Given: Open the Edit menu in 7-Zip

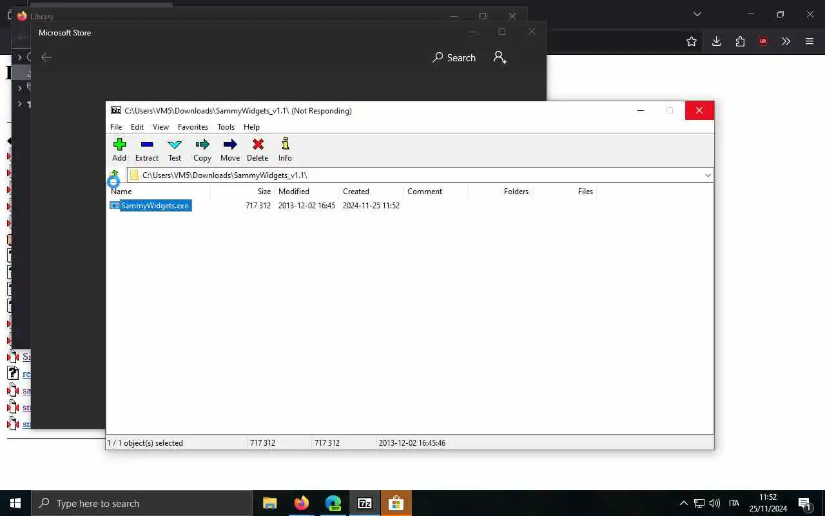Looking at the screenshot, I should tap(137, 127).
